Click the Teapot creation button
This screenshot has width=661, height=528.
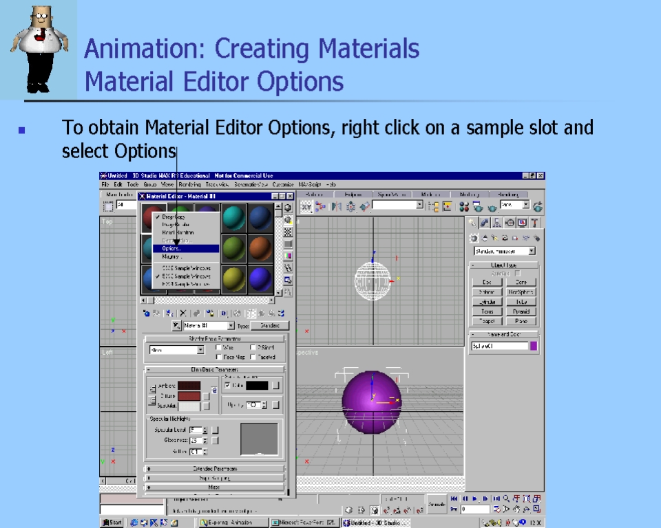487,321
